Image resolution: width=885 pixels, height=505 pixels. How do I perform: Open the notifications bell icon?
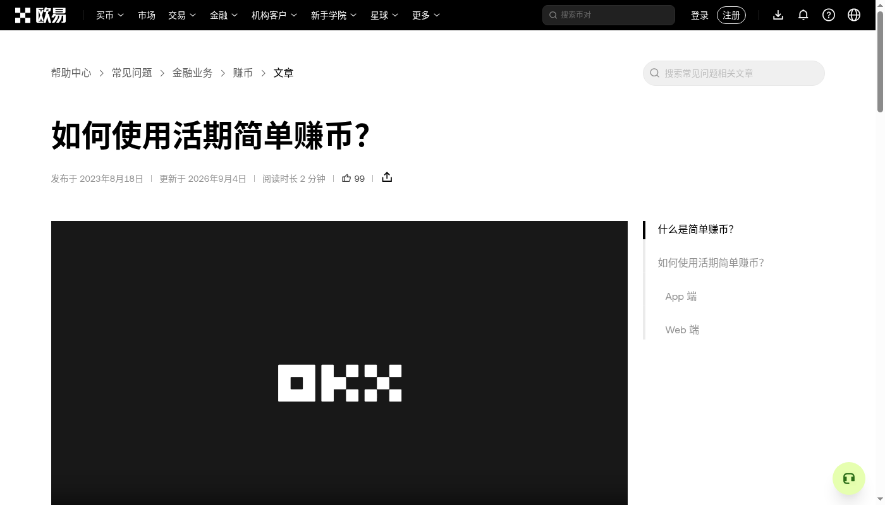tap(803, 15)
